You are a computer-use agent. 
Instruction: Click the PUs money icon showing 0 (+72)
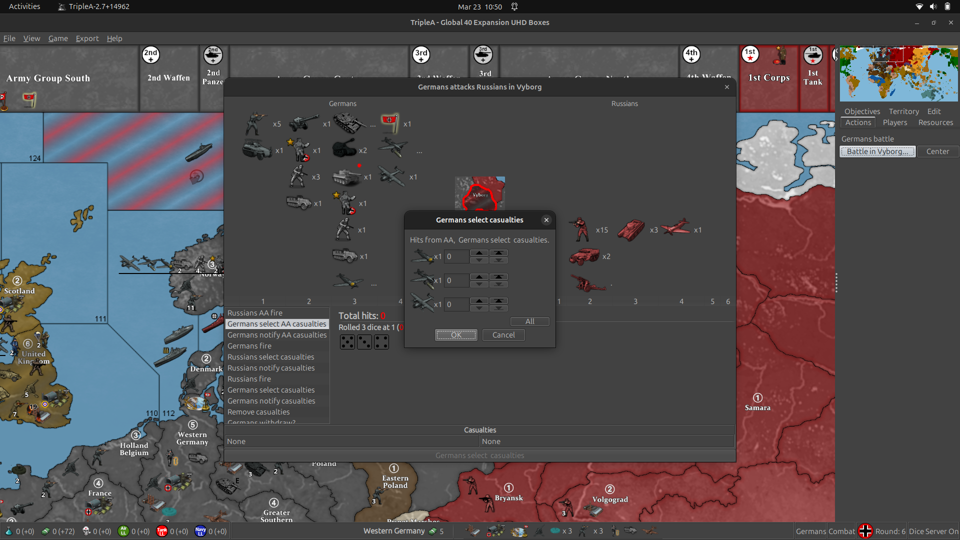tap(44, 531)
